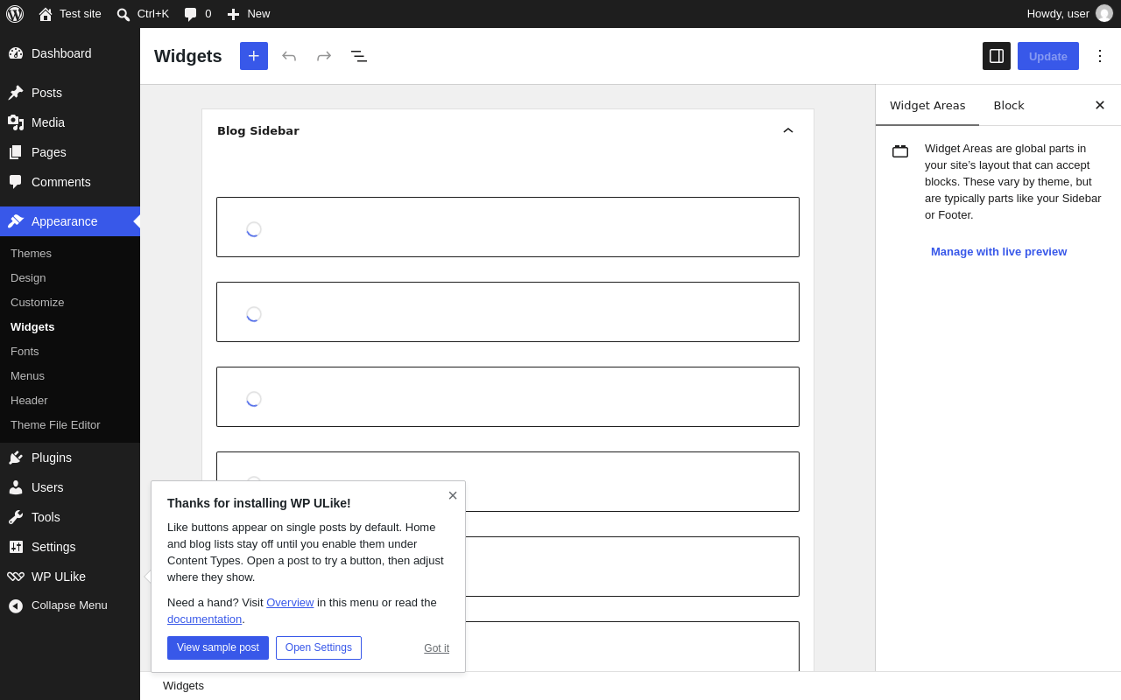Image resolution: width=1121 pixels, height=700 pixels.
Task: Click the Update button
Action: point(1048,56)
